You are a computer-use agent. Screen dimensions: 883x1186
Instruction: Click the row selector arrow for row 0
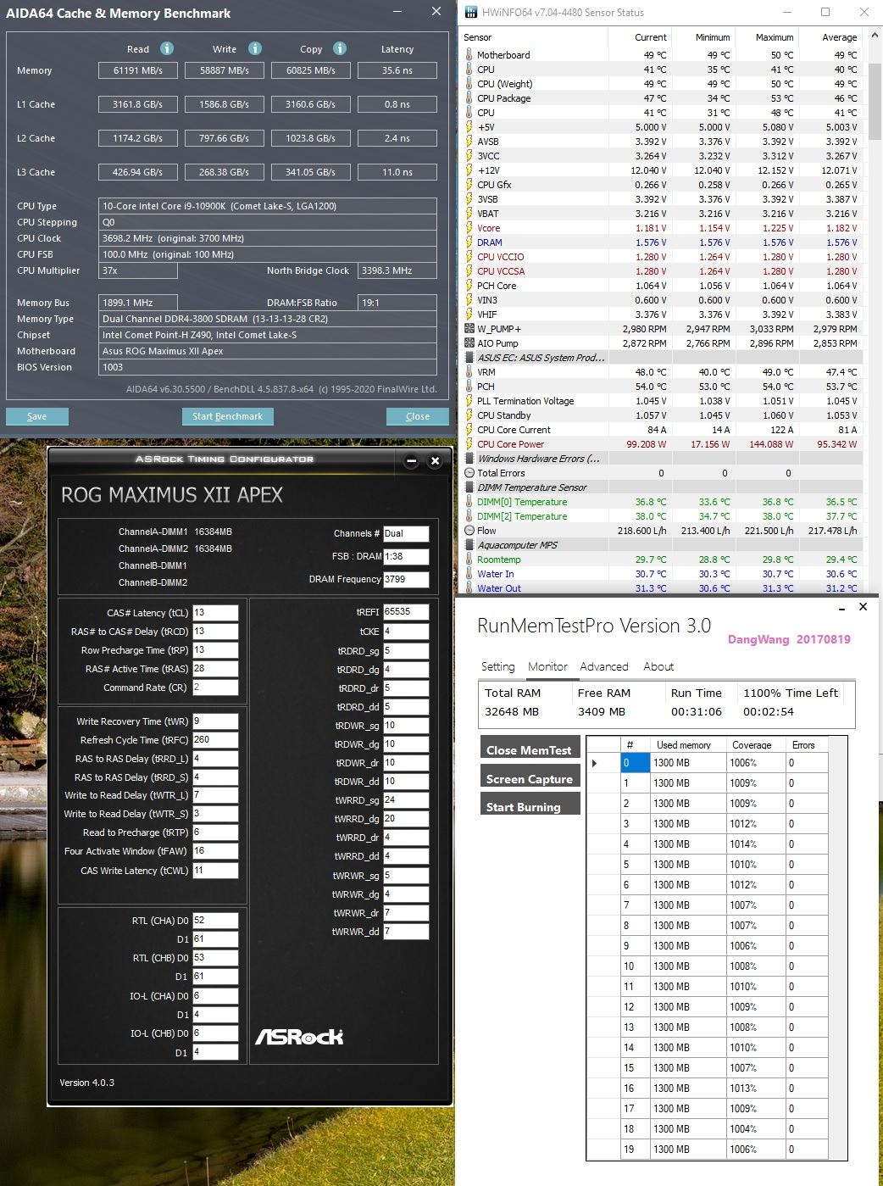(594, 763)
